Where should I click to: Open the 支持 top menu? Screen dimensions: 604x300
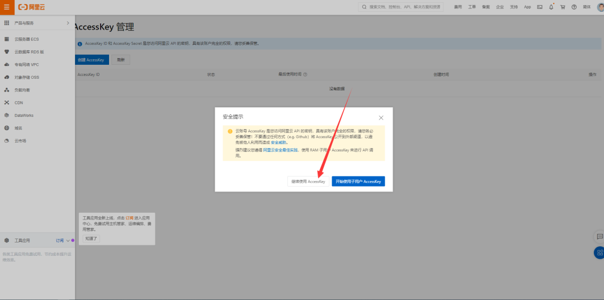click(514, 7)
